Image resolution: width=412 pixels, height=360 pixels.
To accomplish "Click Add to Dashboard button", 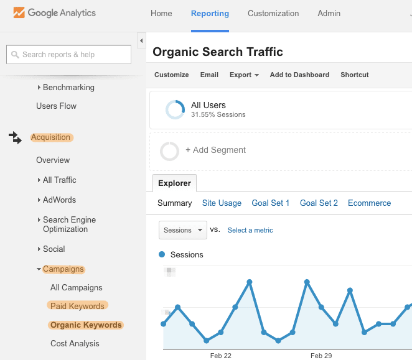I will 299,75.
